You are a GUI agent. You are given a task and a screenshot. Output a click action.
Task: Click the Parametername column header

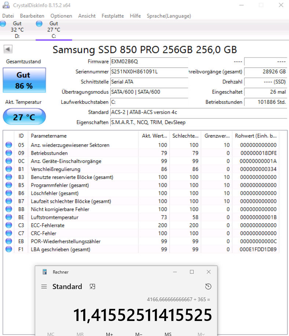click(x=83, y=136)
